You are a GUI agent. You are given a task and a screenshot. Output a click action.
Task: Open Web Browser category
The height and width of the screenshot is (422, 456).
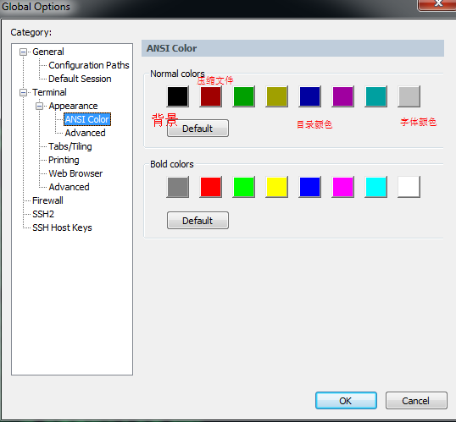click(x=75, y=173)
